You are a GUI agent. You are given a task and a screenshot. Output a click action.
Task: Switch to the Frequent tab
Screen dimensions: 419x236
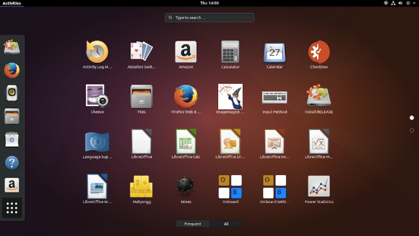pos(192,224)
